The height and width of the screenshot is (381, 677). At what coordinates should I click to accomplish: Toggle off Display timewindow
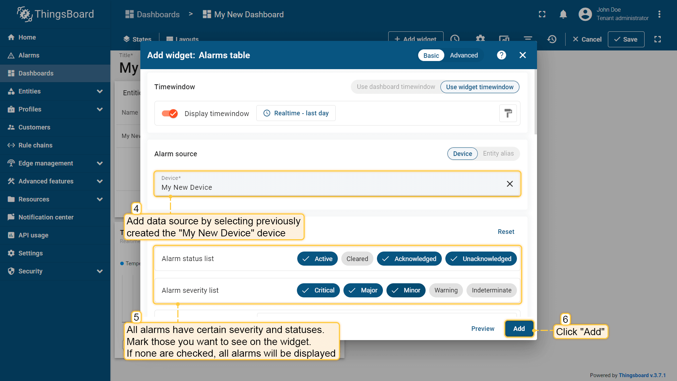[170, 113]
